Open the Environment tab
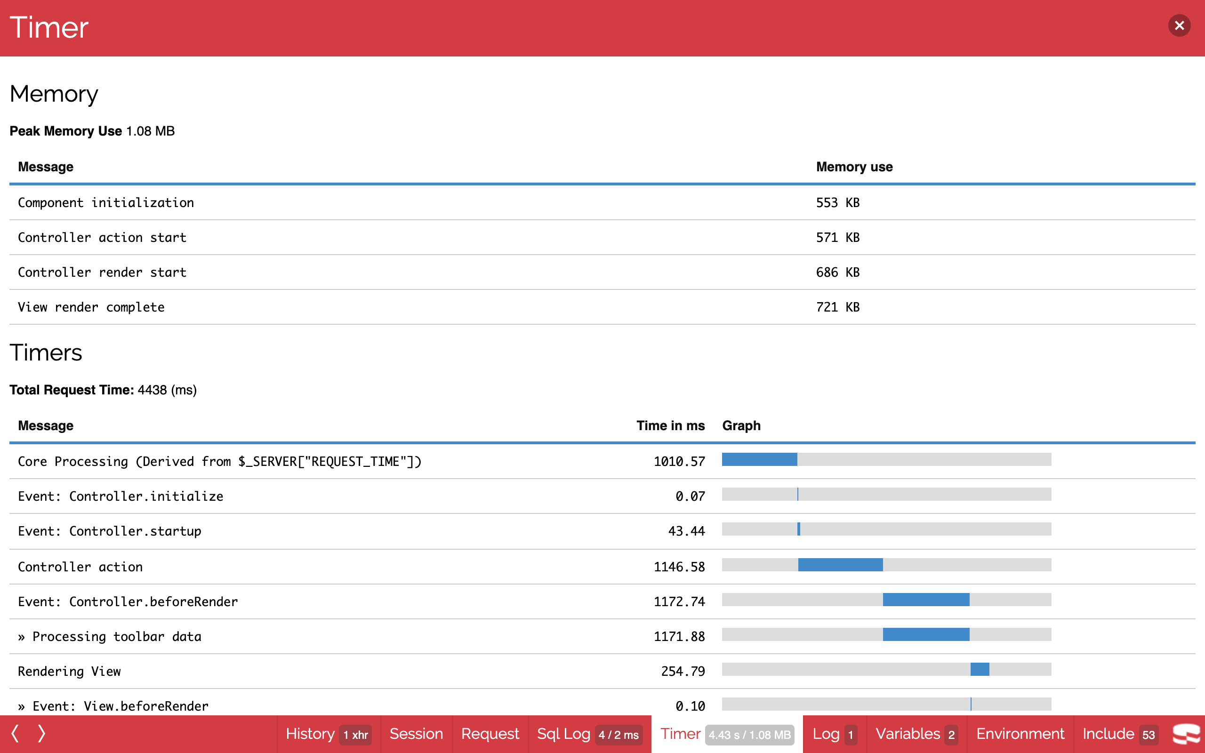 (1020, 734)
